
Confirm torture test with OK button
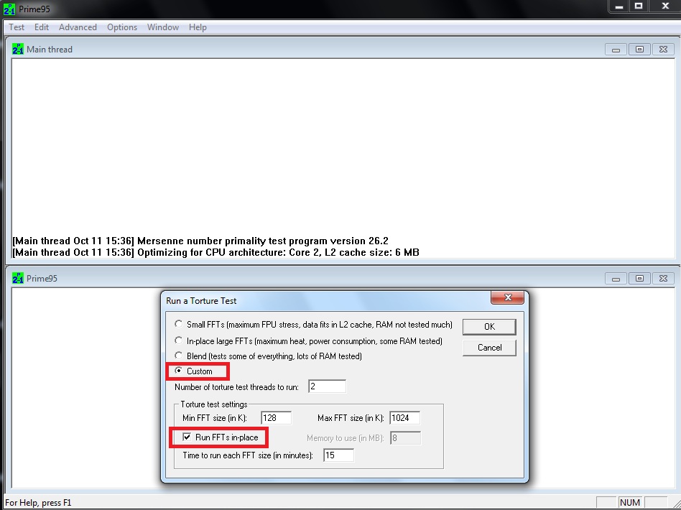489,327
